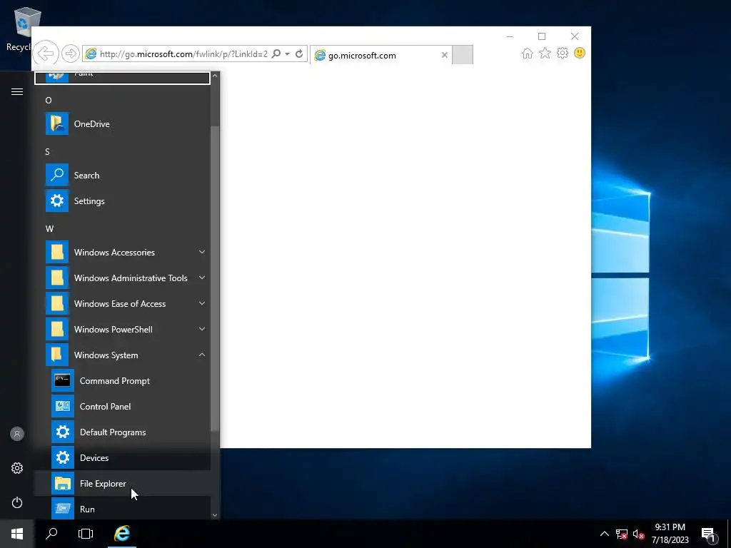Open Devices entry
The height and width of the screenshot is (548, 731).
(123, 457)
